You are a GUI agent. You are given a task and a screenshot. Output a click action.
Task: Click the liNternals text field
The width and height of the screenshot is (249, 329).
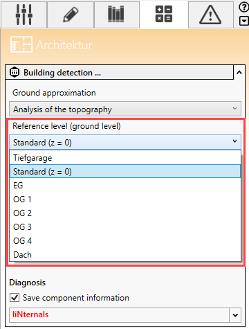120,315
